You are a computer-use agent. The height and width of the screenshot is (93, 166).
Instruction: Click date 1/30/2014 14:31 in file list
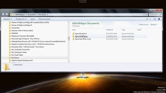[x=111, y=36]
